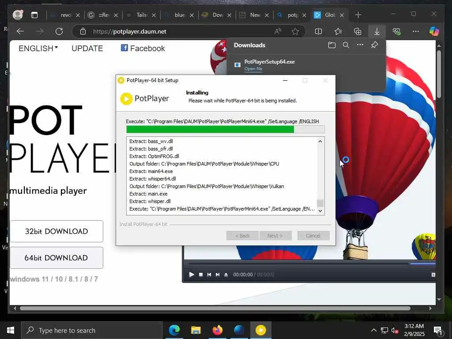Viewport: 452px width, 339px height.
Task: Click the previous track button in the player preview
Action: (209, 275)
